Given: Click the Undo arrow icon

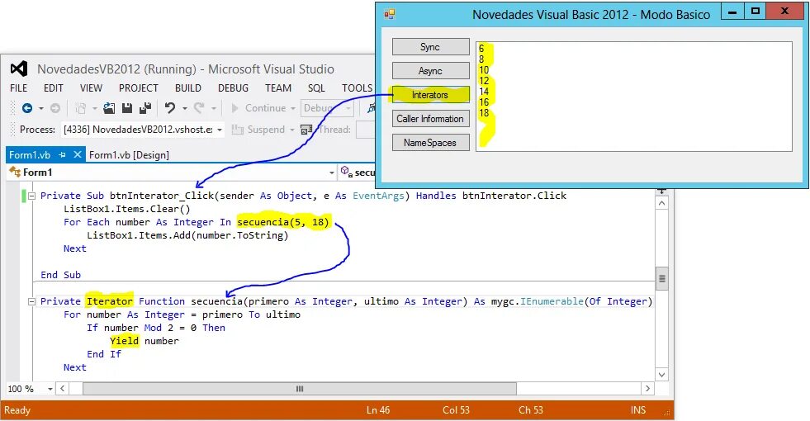Looking at the screenshot, I should pyautogui.click(x=170, y=108).
